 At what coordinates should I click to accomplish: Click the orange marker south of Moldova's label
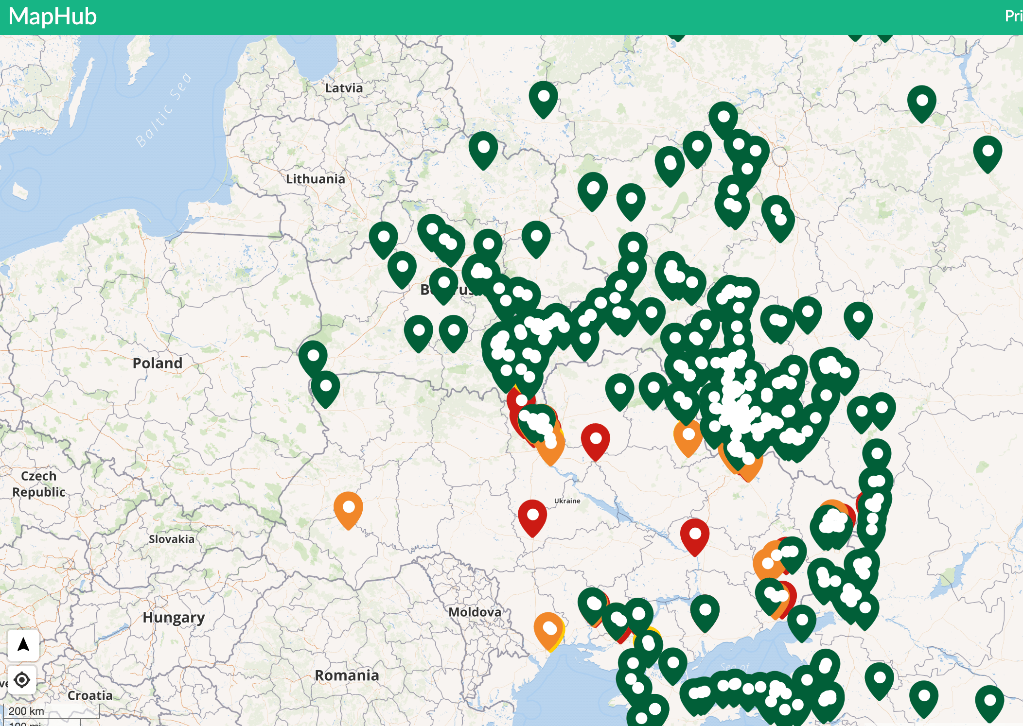click(548, 629)
